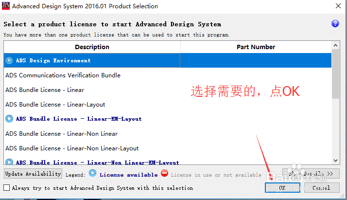The height and width of the screenshot is (200, 347).
Task: Click the vertical scrollbar thumb
Action: point(335,74)
